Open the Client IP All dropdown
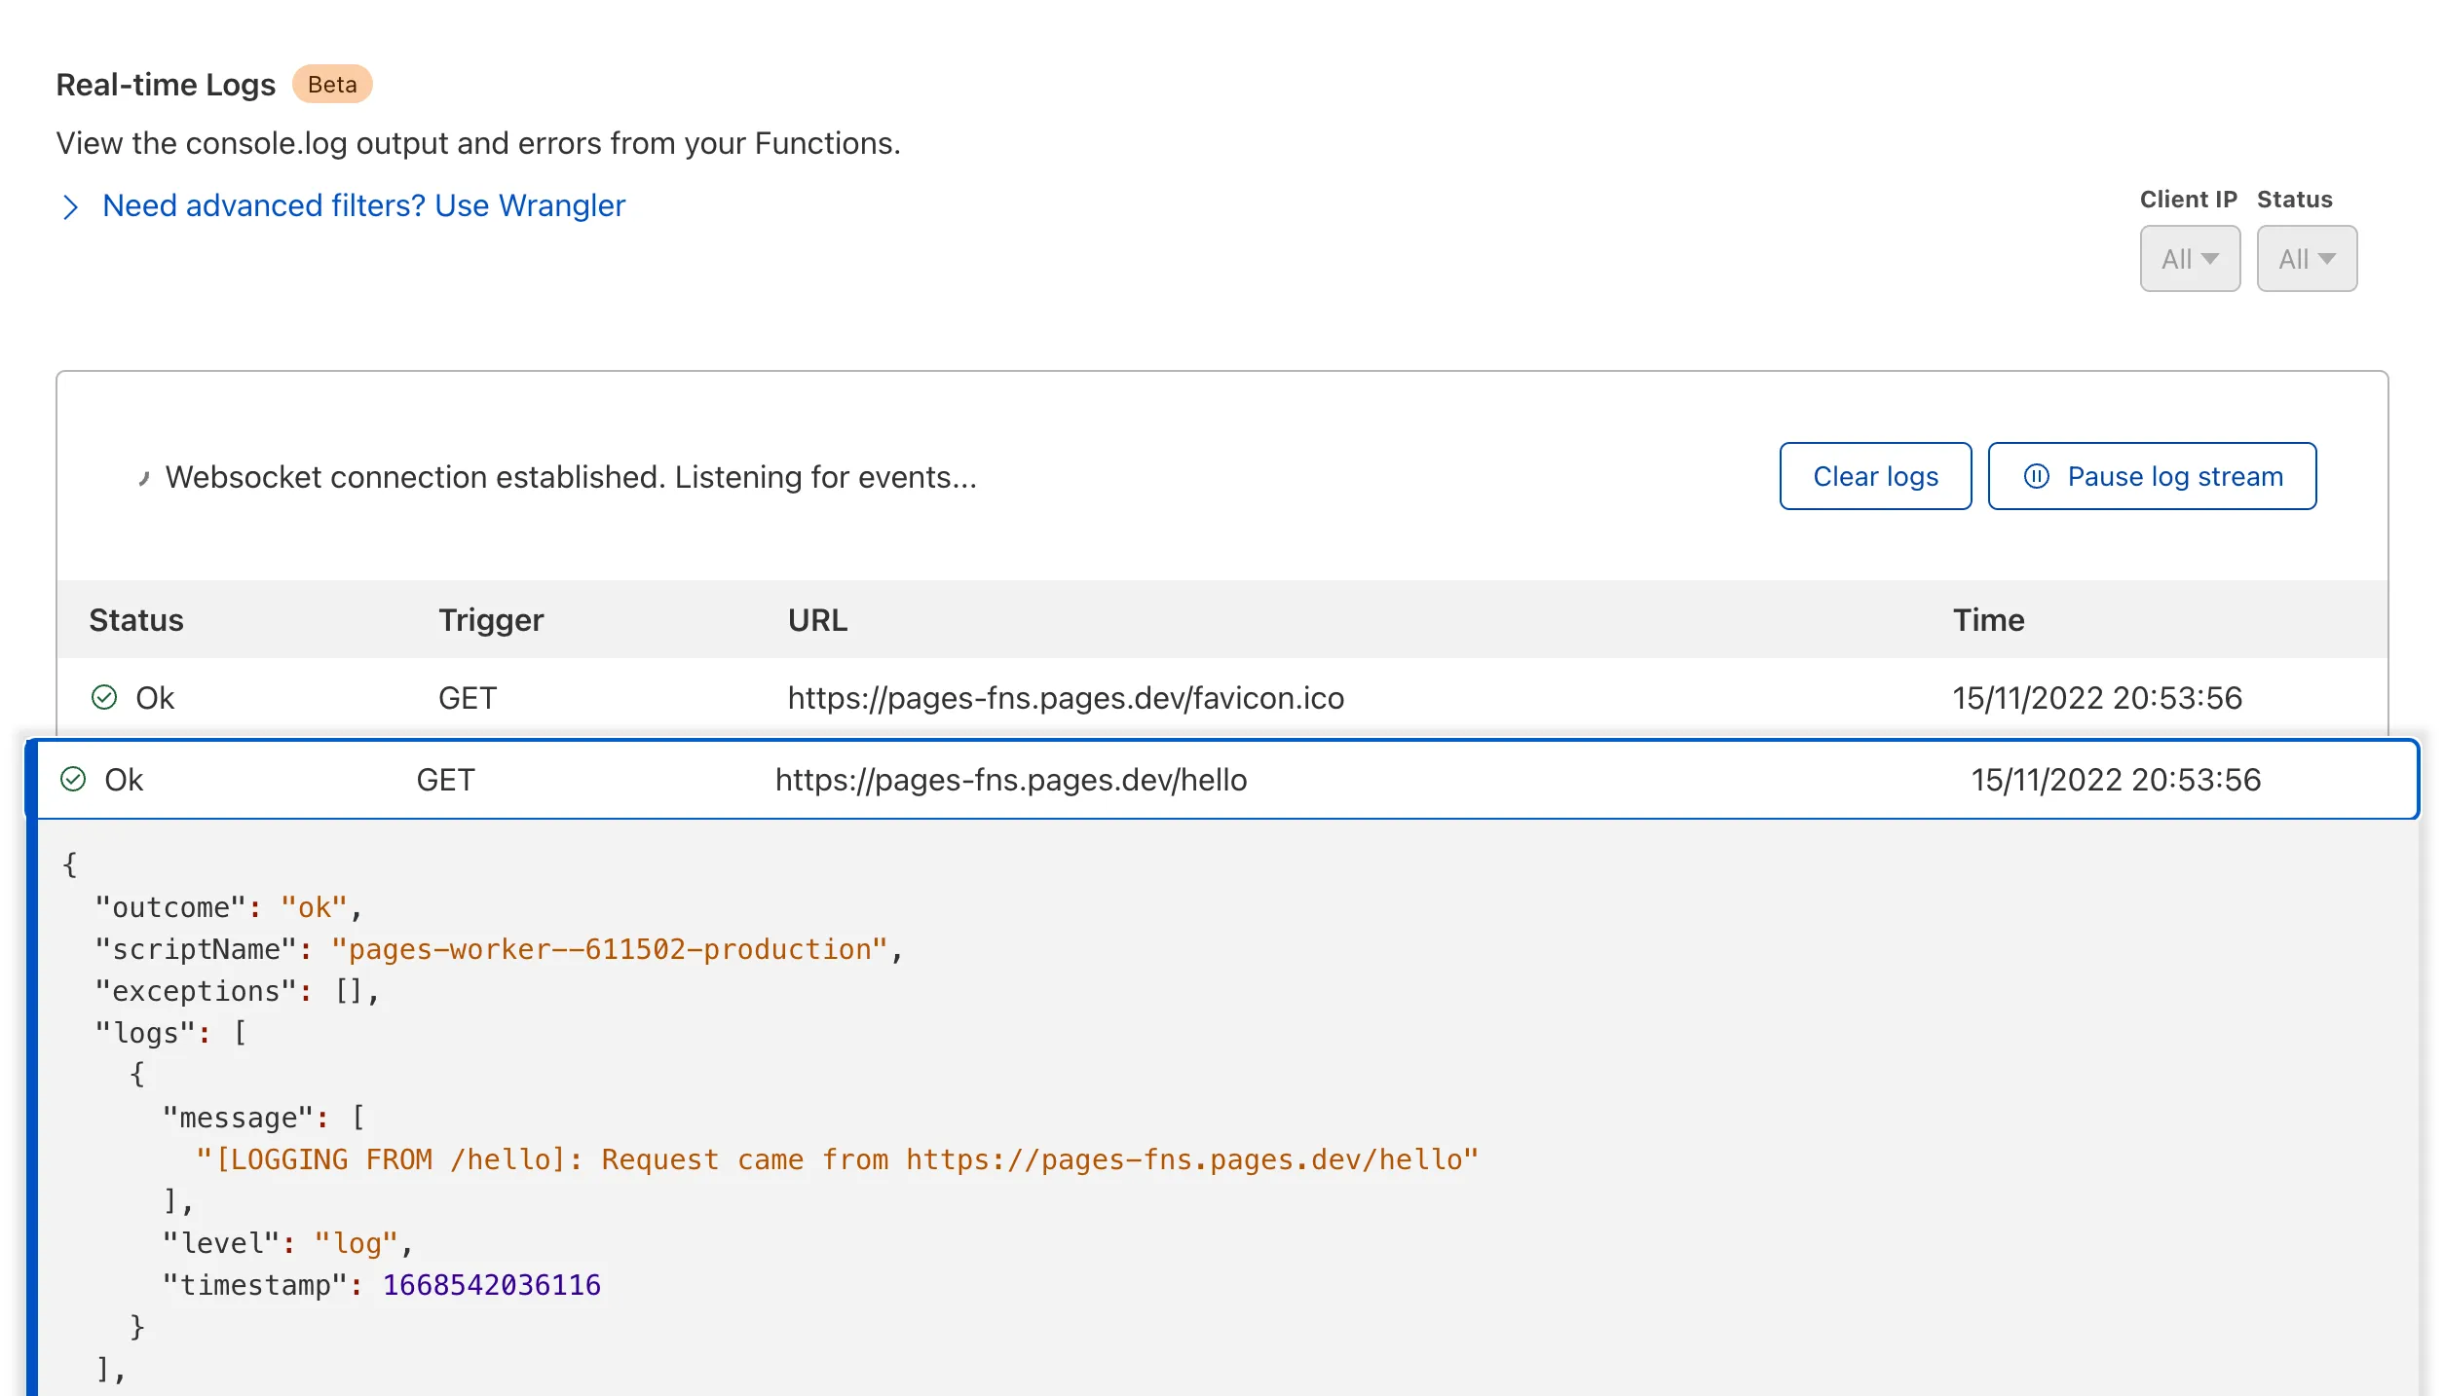Image resolution: width=2443 pixels, height=1396 pixels. pyautogui.click(x=2190, y=258)
